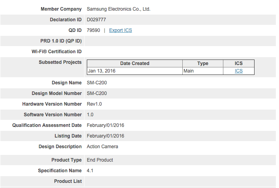Click Declaration ID value 'D029777'
Image resolution: width=279 pixels, height=188 pixels.
[96, 20]
